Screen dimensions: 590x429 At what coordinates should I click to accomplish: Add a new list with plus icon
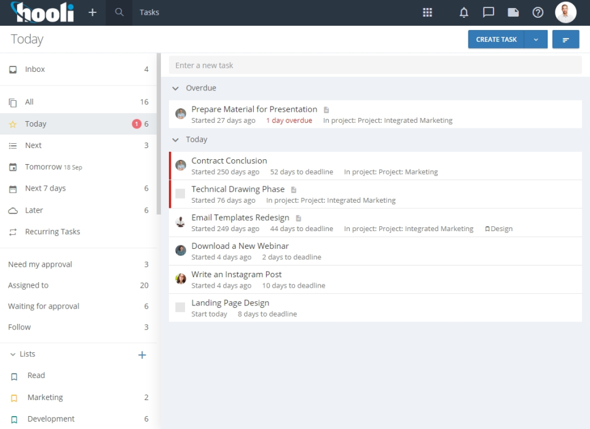pos(142,355)
